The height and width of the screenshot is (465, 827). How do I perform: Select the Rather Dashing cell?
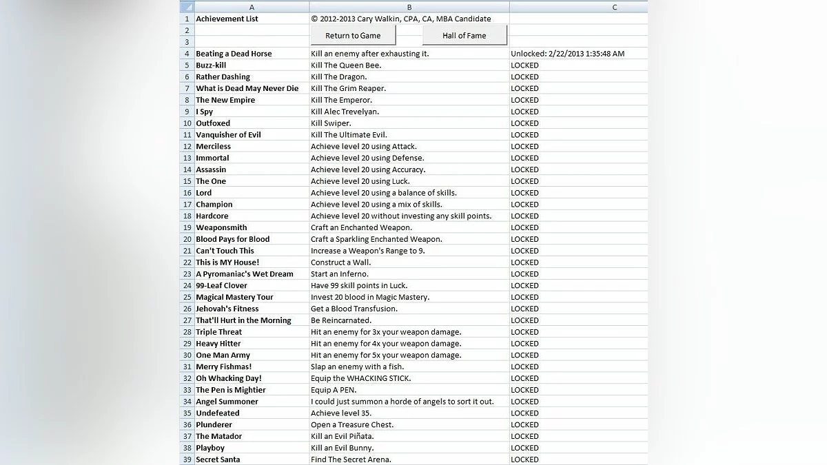tap(252, 77)
